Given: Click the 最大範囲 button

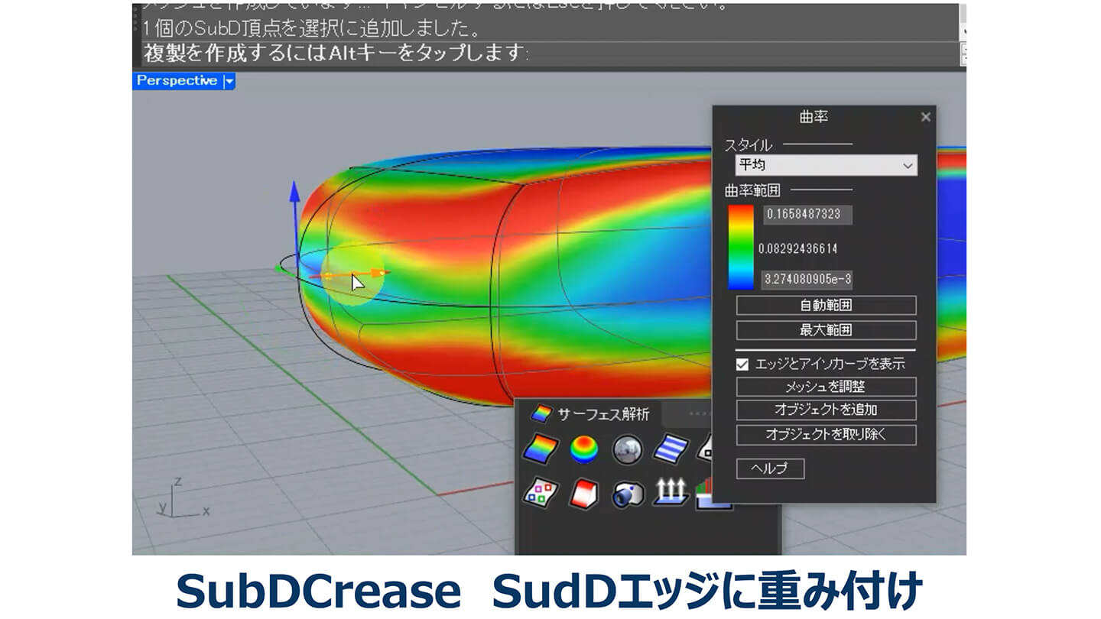Looking at the screenshot, I should pyautogui.click(x=826, y=330).
